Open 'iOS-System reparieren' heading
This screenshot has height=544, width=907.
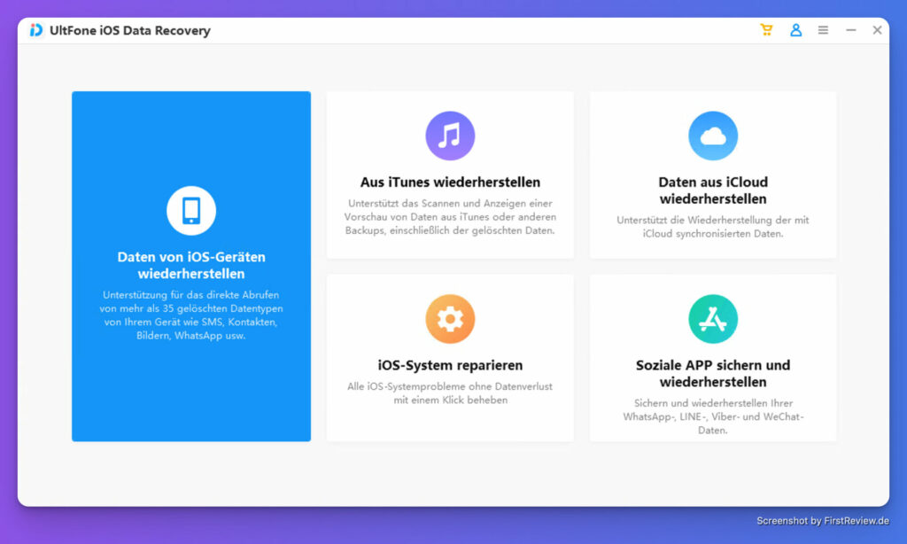point(450,365)
